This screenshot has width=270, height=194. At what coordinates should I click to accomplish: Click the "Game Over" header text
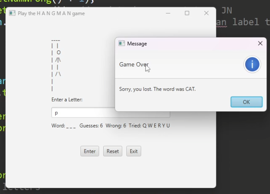click(134, 64)
